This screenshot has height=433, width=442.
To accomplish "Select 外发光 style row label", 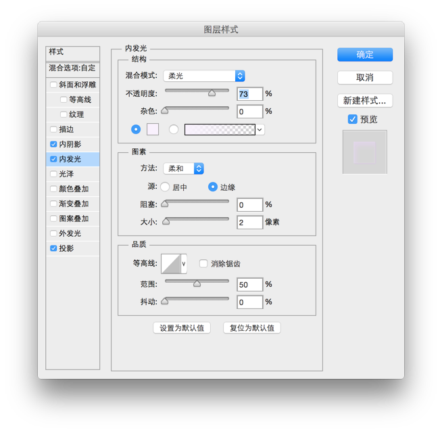I will tap(70, 233).
